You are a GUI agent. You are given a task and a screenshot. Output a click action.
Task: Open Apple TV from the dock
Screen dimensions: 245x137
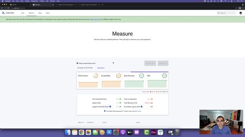pyautogui.click(x=130, y=132)
